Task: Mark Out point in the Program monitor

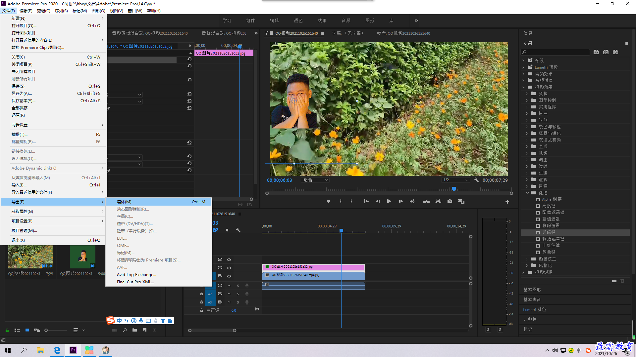Action: point(351,201)
